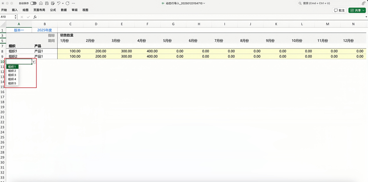
Task: Click the Save floppy disk icon
Action: coord(47,3)
